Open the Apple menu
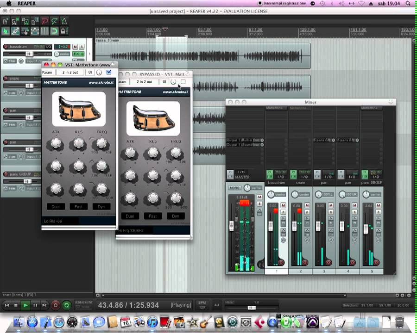This screenshot has width=417, height=333. pos(9,3)
